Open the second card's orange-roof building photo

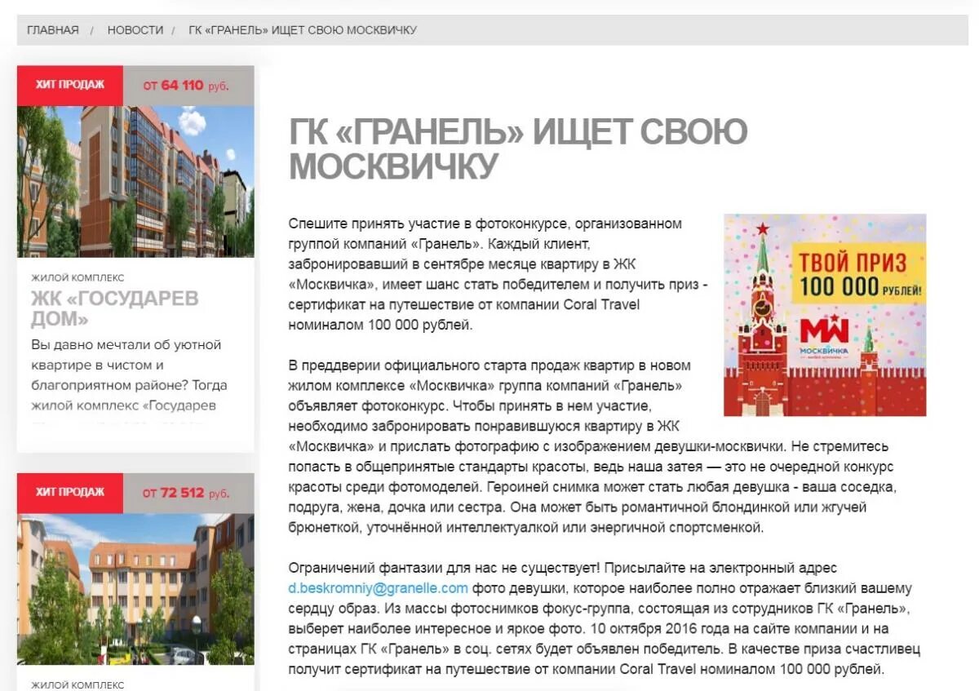pyautogui.click(x=135, y=589)
